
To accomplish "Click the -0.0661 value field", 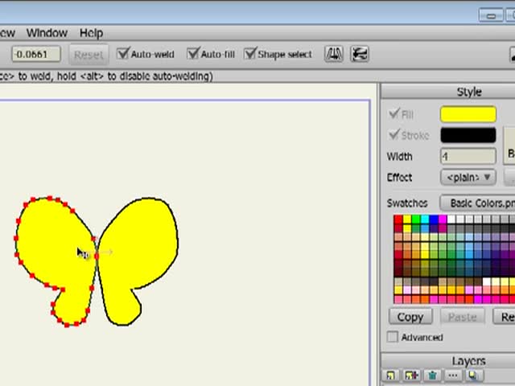I will 36,54.
